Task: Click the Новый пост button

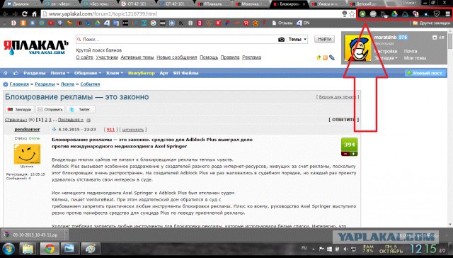Action: [425, 73]
